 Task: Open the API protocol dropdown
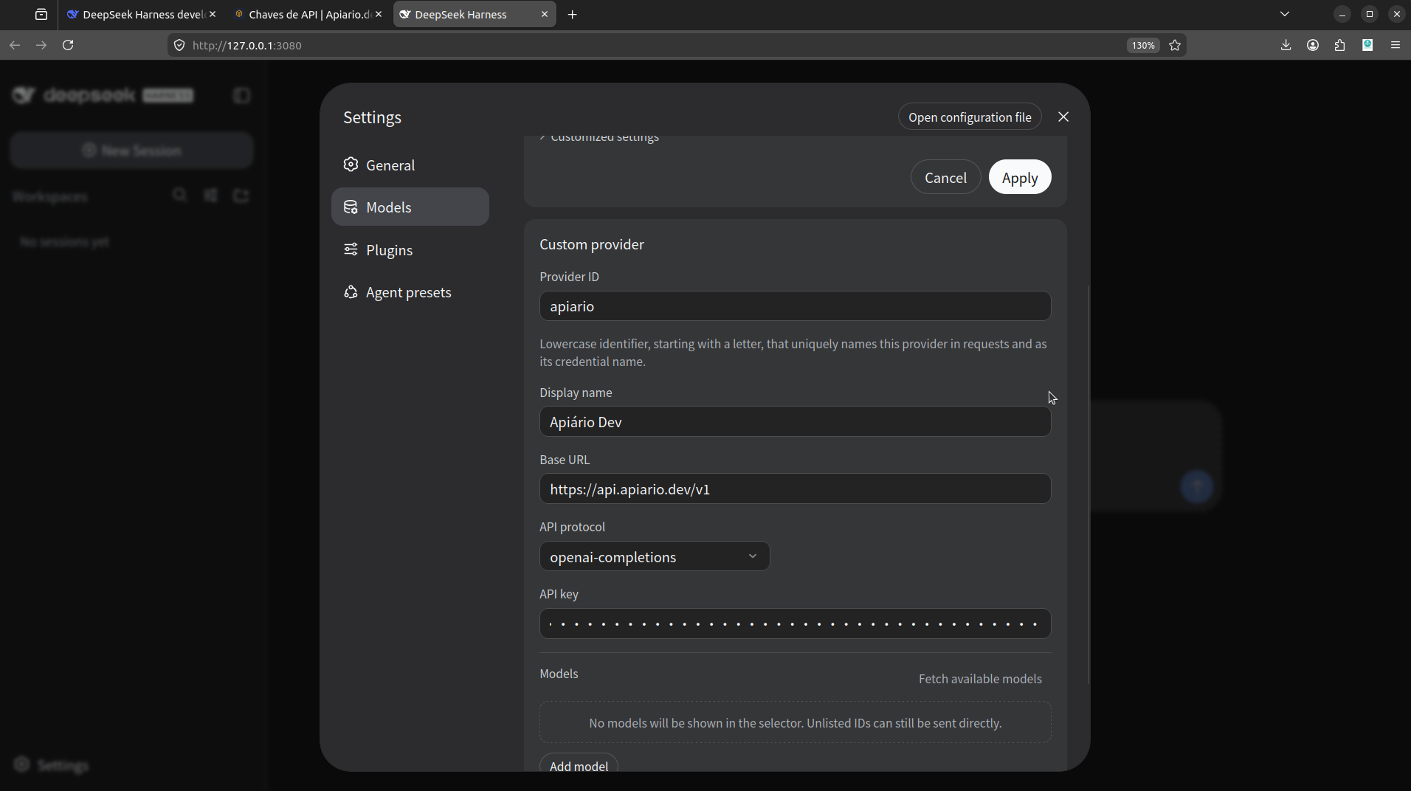655,556
